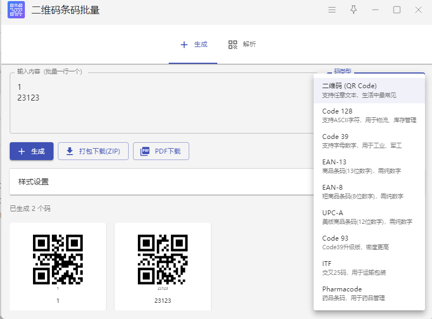This screenshot has width=432, height=319.
Task: Choose Code 39 code type
Action: (369, 141)
